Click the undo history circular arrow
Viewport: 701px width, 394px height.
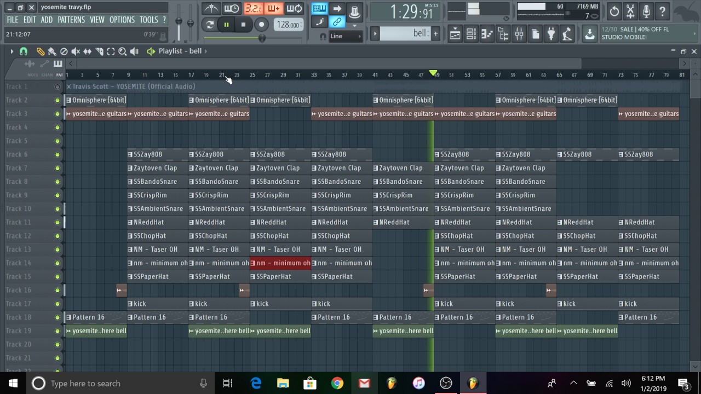(614, 11)
